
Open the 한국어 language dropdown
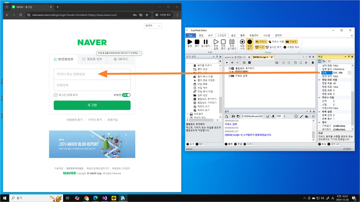click(153, 26)
